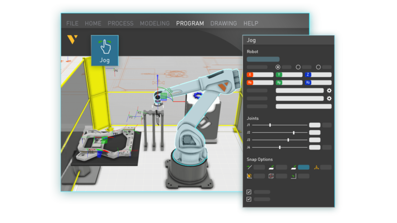Open the FILE menu
397x223 pixels.
(72, 23)
